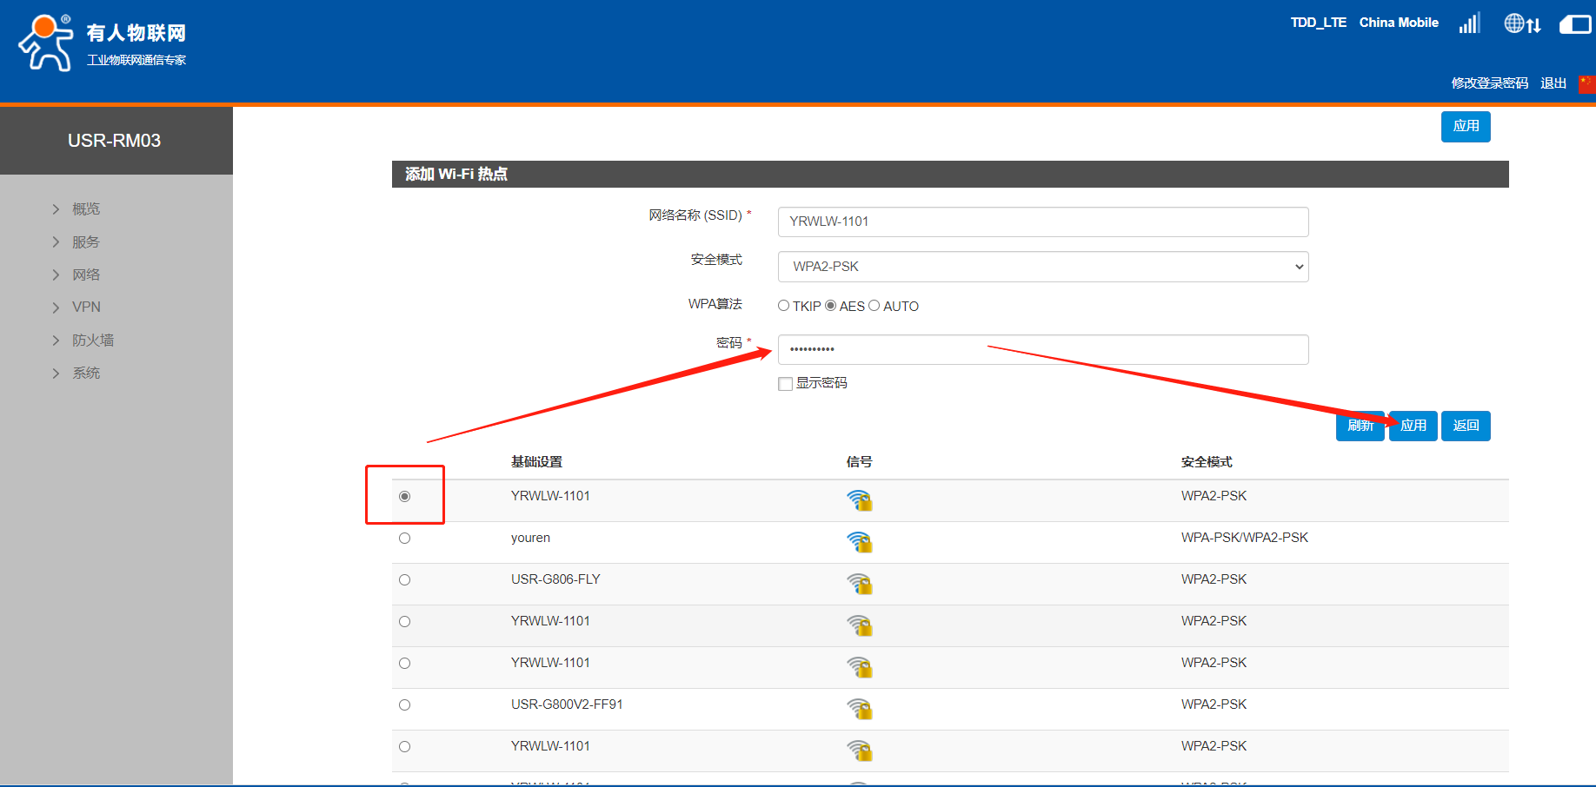Select the youren network radio button

[404, 539]
